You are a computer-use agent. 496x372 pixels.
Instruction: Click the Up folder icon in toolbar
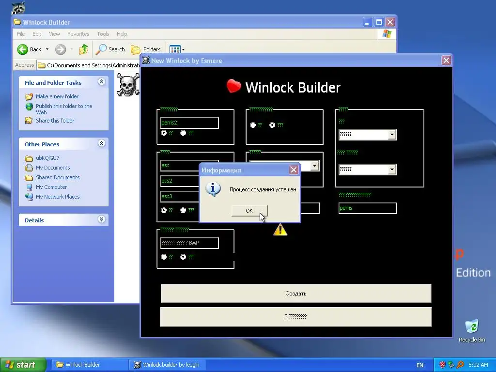[x=84, y=49]
